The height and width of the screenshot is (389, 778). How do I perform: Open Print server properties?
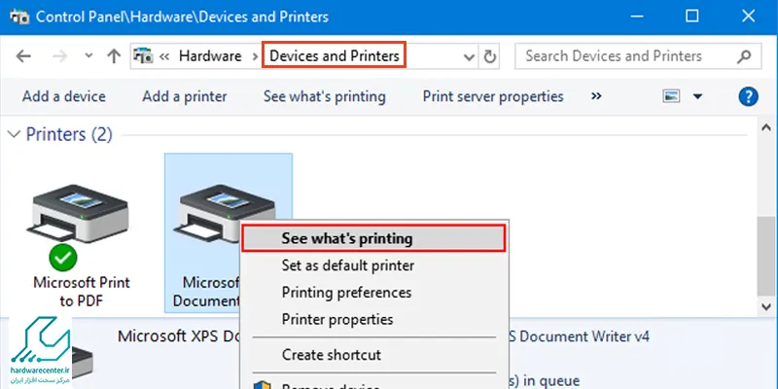[493, 96]
